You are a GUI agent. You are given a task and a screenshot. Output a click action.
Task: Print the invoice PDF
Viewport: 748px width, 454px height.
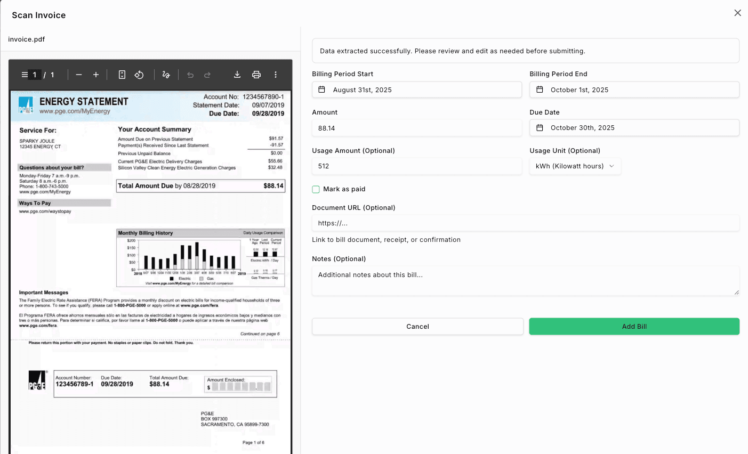[256, 75]
